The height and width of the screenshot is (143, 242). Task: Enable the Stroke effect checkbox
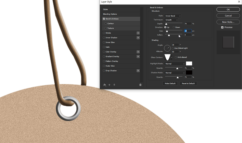(x=104, y=33)
